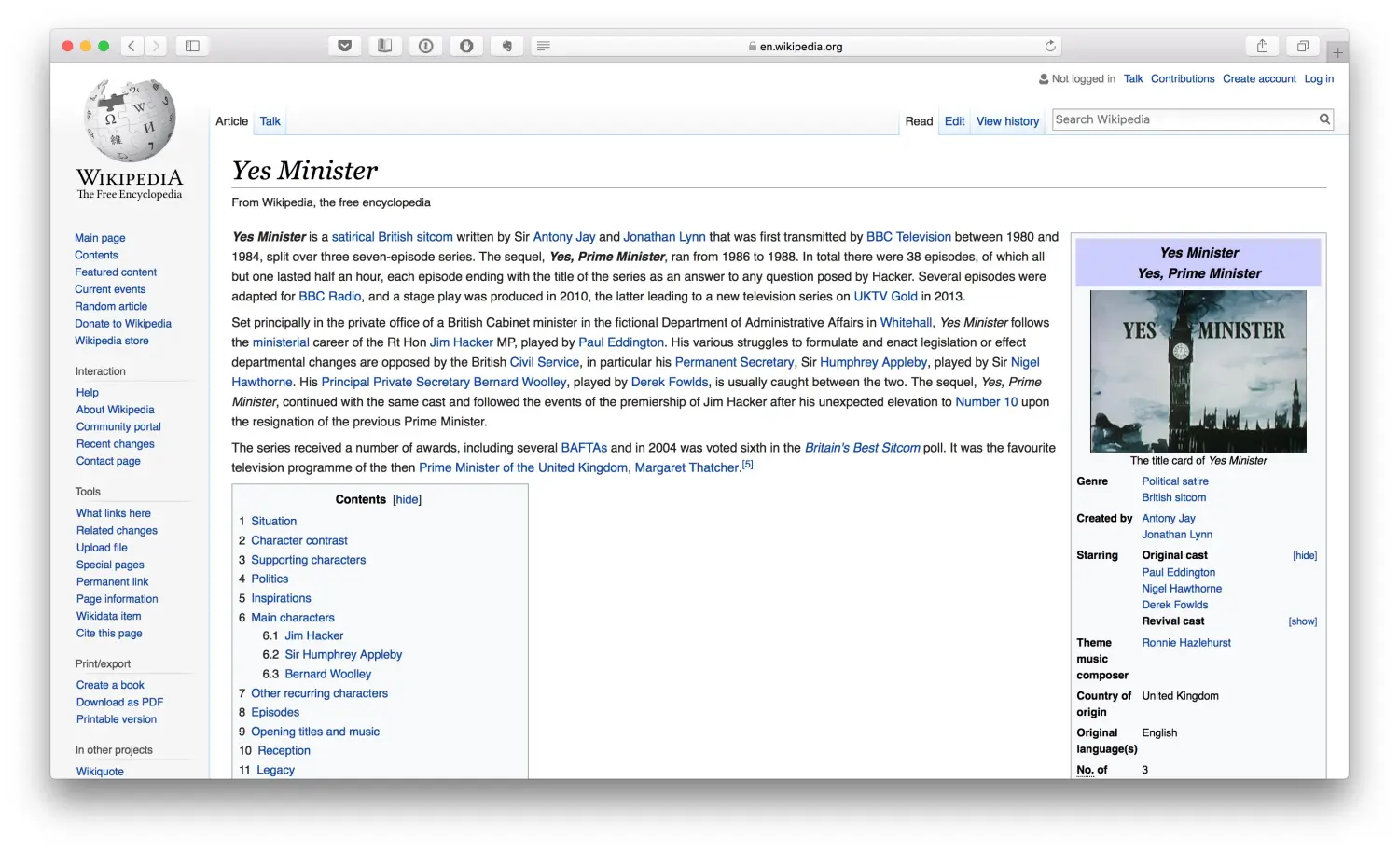Open Jonathan Lynn in infobox
Image resolution: width=1399 pixels, height=851 pixels.
coord(1177,536)
